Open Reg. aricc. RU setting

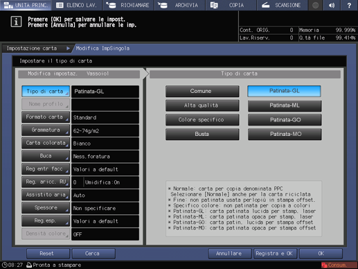[46, 182]
